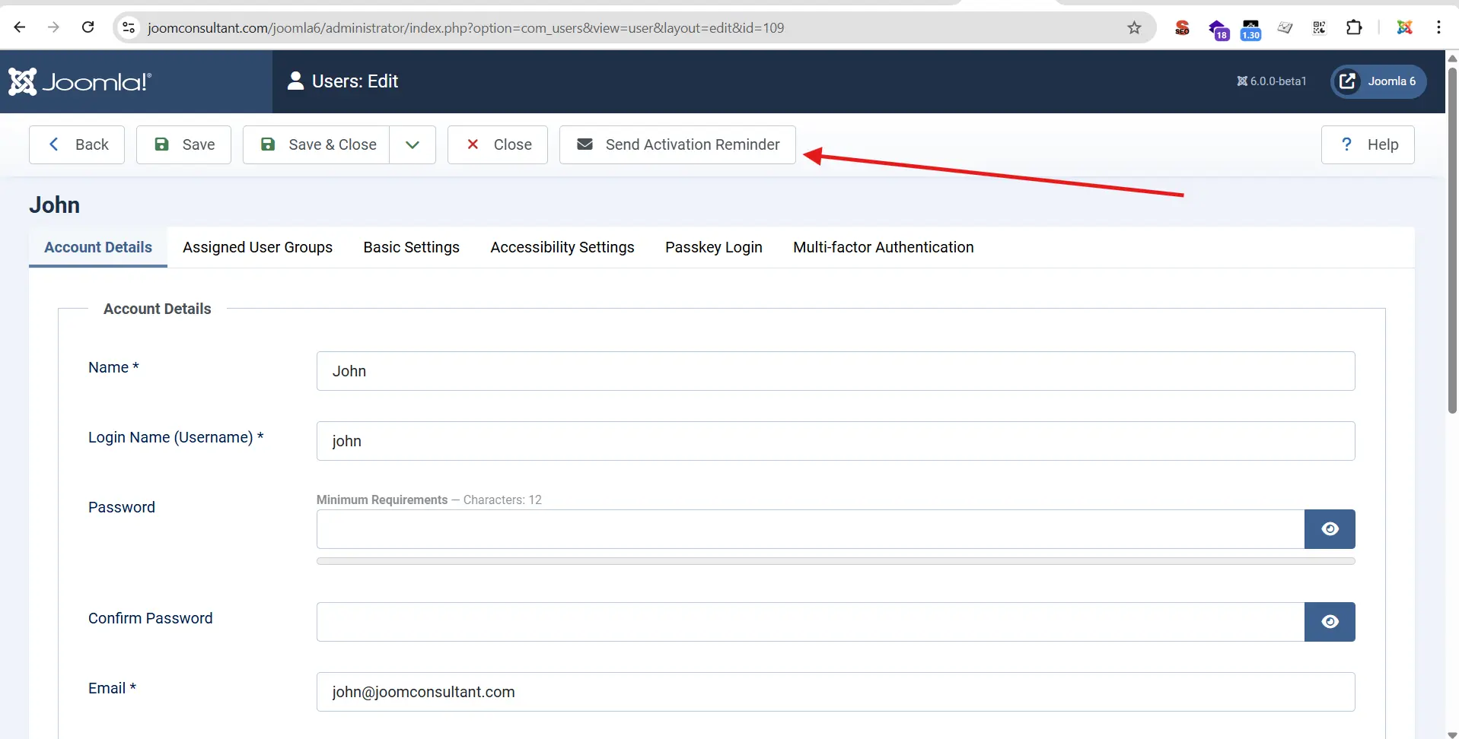Image resolution: width=1459 pixels, height=739 pixels.
Task: Open the Multi-factor Authentication tab
Action: [883, 247]
